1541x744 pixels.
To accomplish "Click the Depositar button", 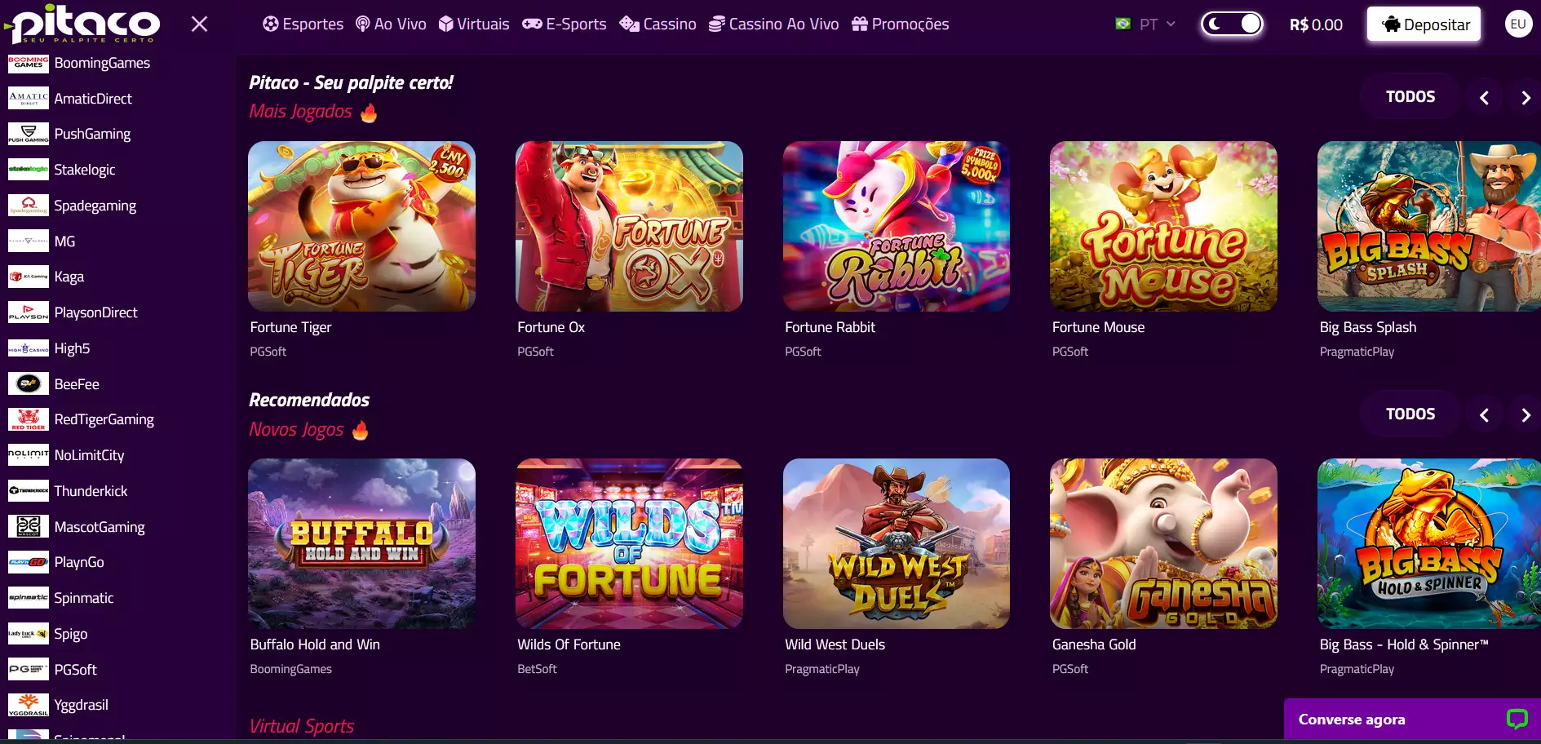I will [1424, 24].
